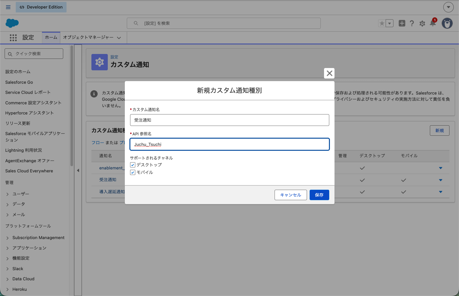Open the オブジェクトマネージャー tab dropdown chevron
Screen dimensions: 459x296
(119, 38)
